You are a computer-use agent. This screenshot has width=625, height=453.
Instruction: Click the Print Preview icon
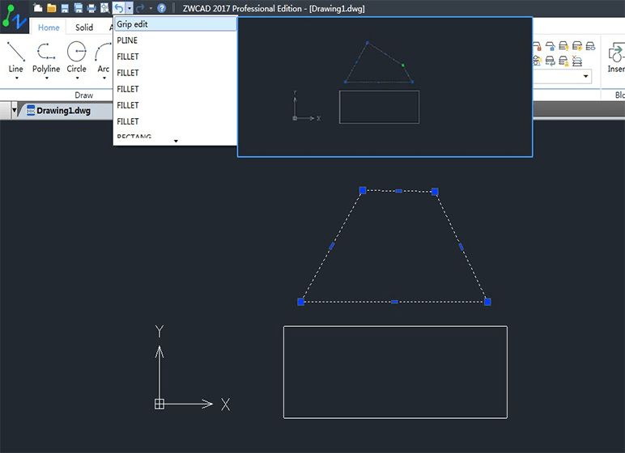tap(104, 8)
